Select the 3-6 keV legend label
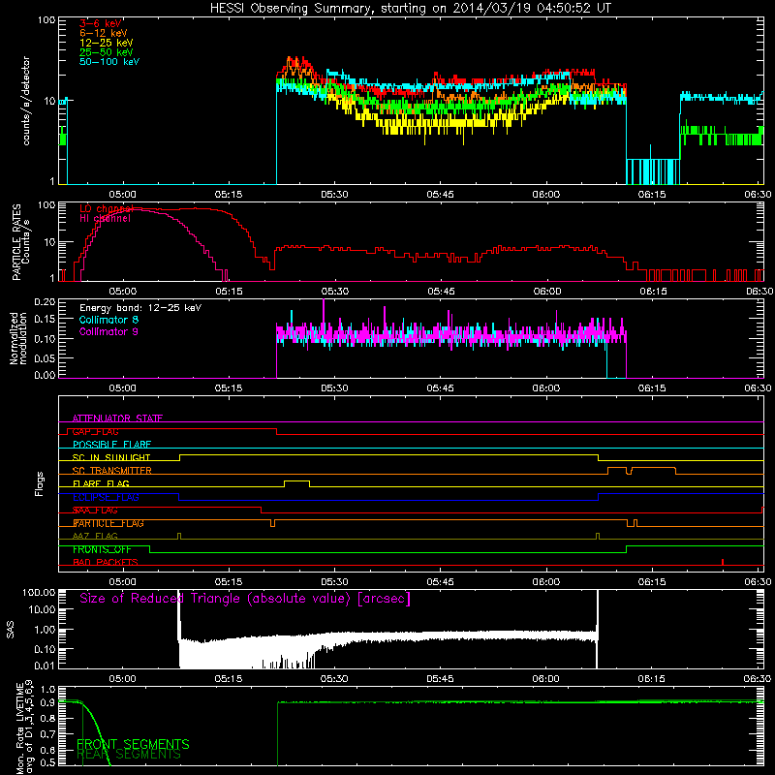The image size is (775, 775). [x=101, y=23]
